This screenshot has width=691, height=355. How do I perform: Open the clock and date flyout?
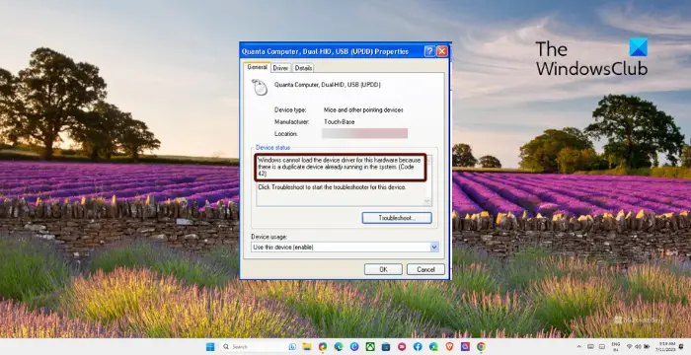[x=666, y=347]
